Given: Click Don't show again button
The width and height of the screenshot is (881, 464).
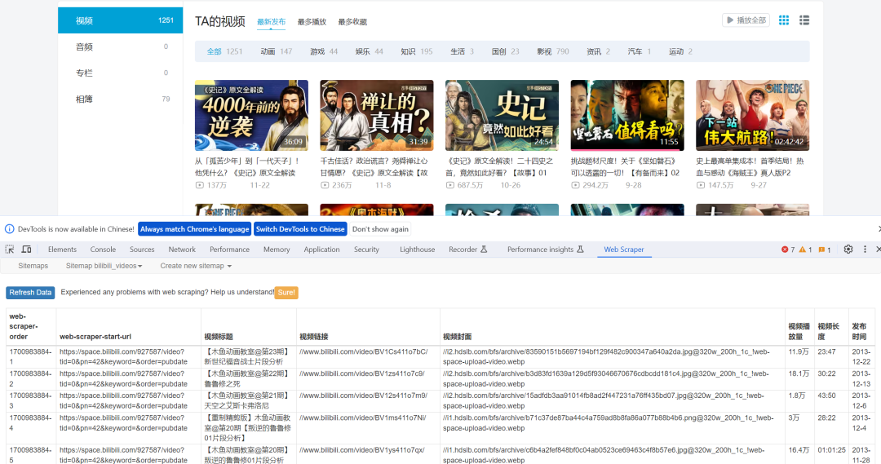Looking at the screenshot, I should pos(380,229).
